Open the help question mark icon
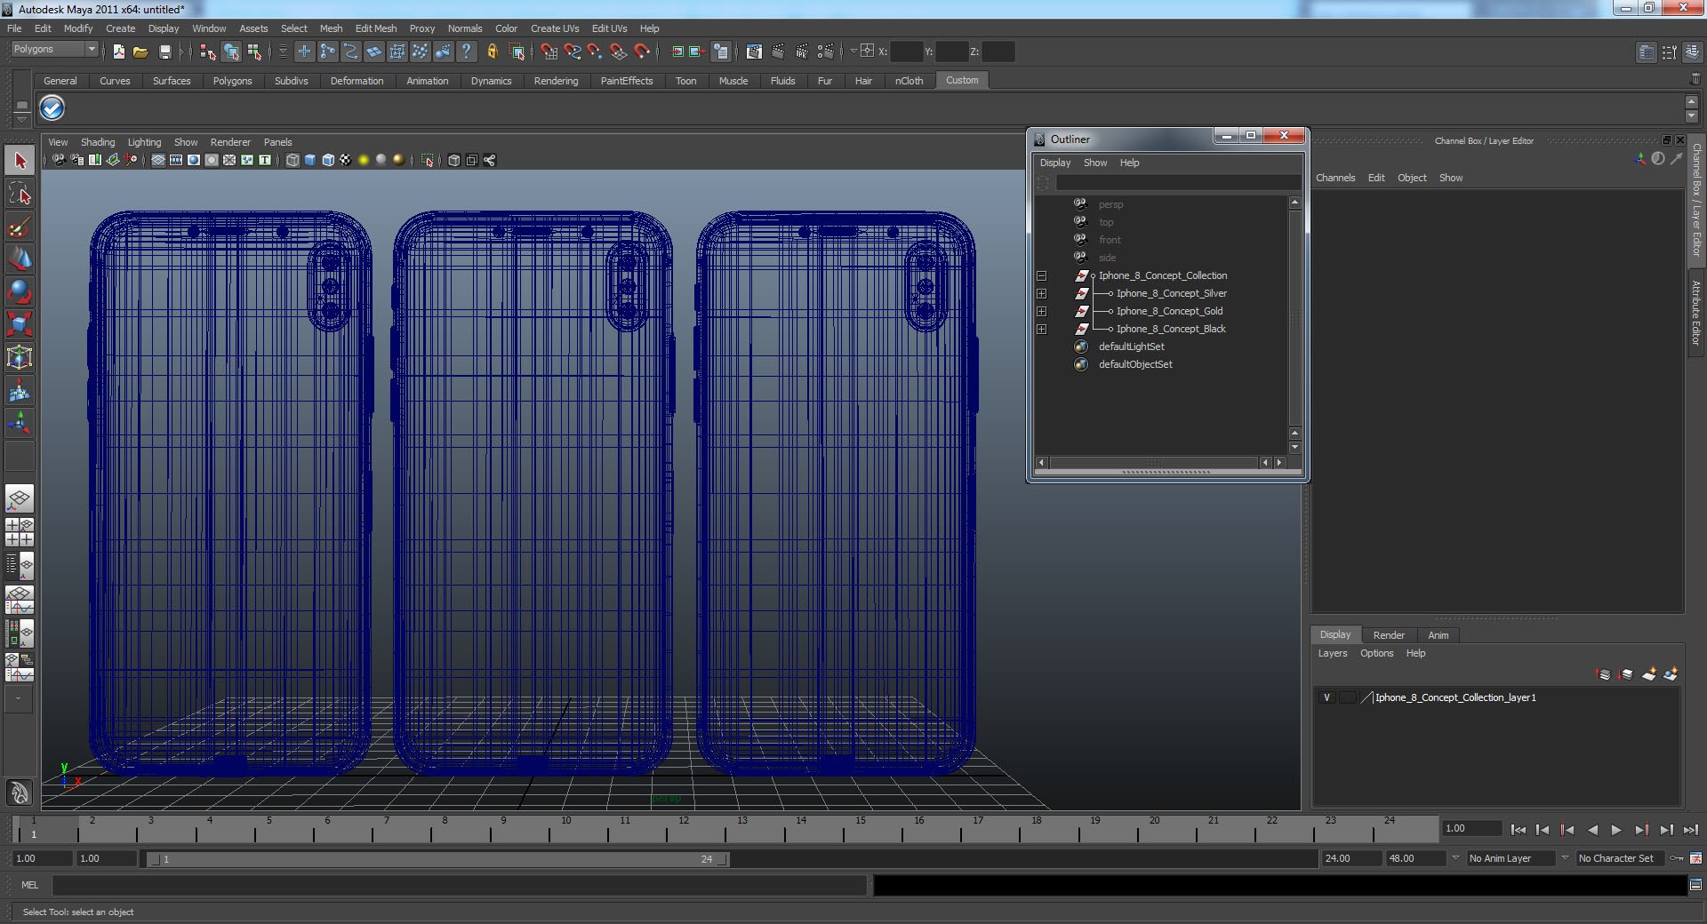 467,52
